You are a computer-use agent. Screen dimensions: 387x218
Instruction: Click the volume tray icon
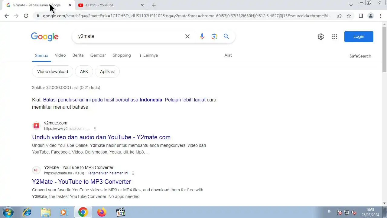point(354,212)
